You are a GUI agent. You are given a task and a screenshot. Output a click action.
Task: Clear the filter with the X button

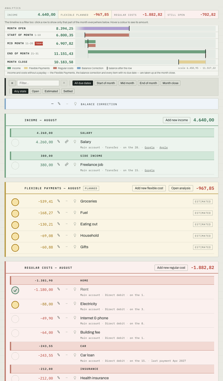pyautogui.click(x=64, y=83)
